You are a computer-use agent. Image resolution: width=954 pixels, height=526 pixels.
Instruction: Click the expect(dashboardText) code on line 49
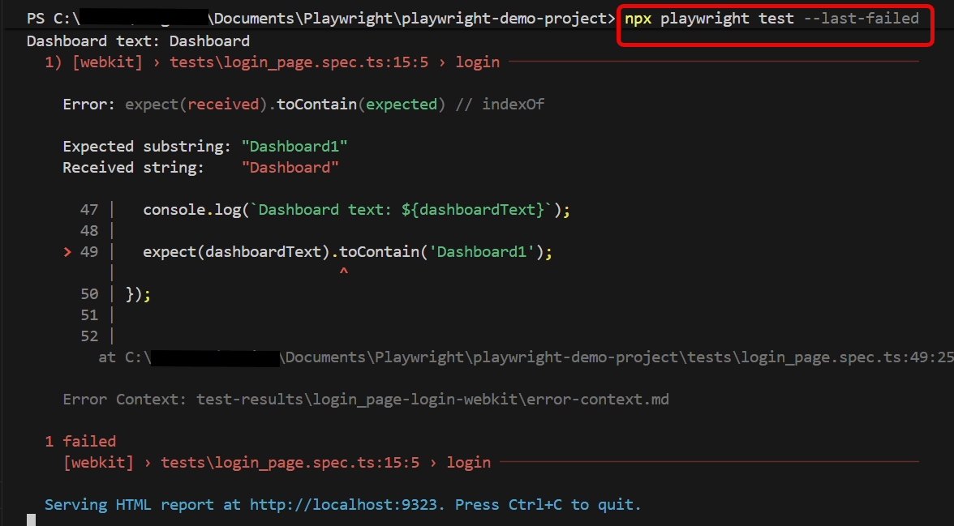coord(236,252)
